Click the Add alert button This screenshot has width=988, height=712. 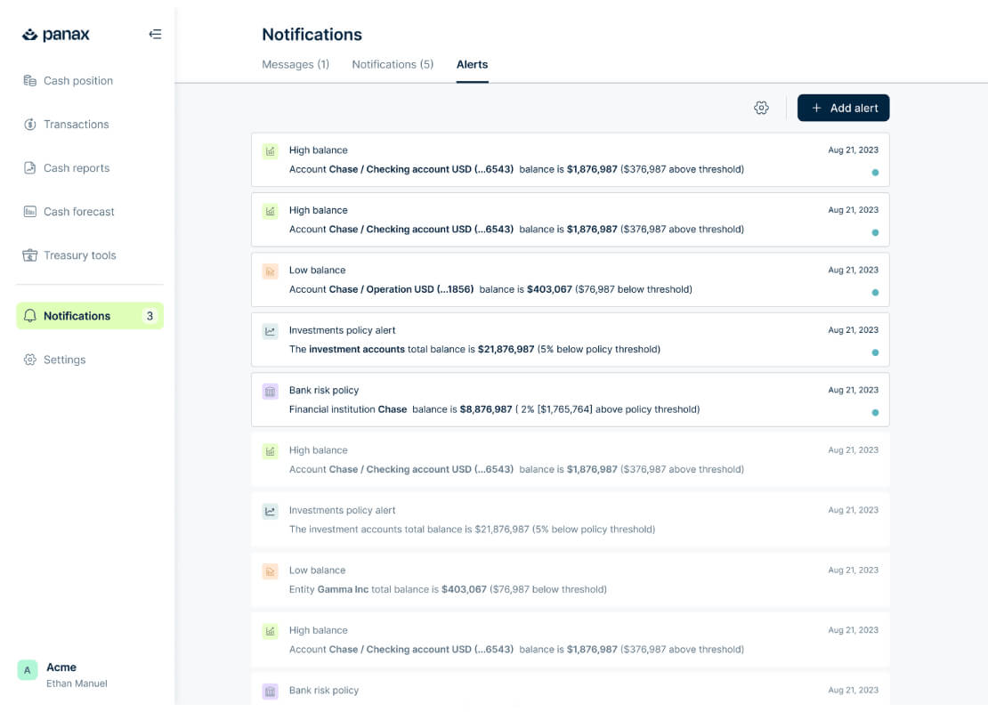(x=843, y=108)
